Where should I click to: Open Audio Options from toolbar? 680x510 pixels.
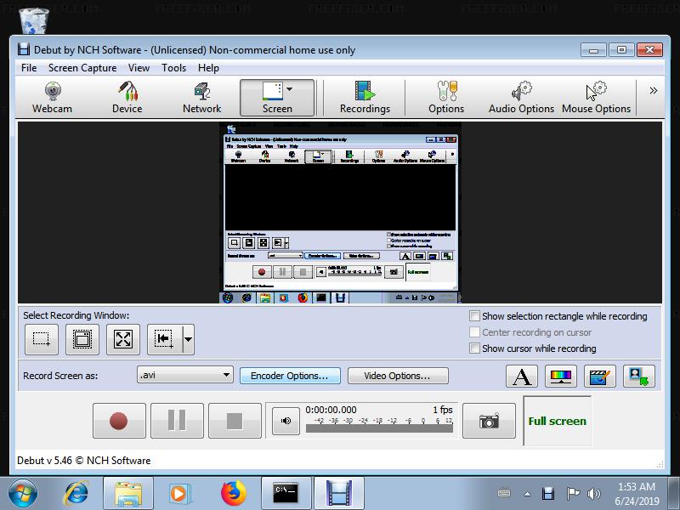(x=521, y=98)
